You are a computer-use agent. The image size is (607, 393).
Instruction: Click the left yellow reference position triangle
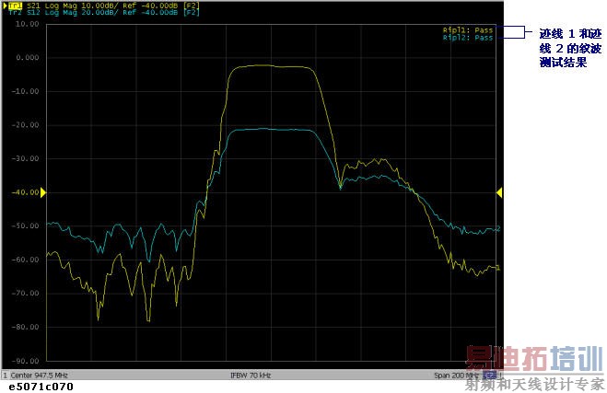coord(42,191)
